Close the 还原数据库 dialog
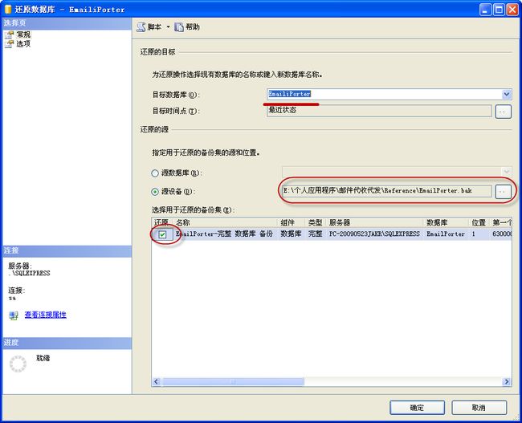Screen dimensions: 522x423 [x=512, y=10]
